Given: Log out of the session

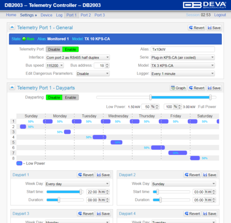Looking at the screenshot, I should pos(220,15).
